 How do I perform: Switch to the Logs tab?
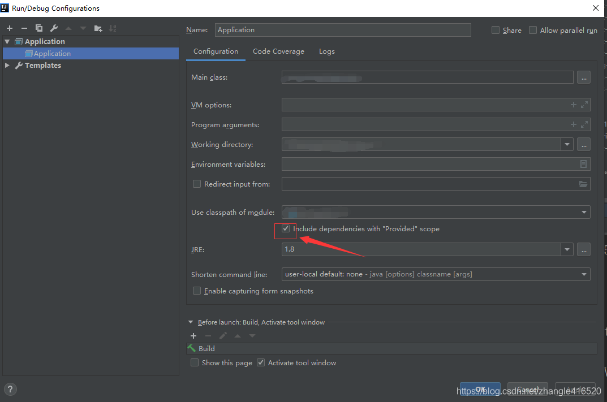tap(326, 51)
